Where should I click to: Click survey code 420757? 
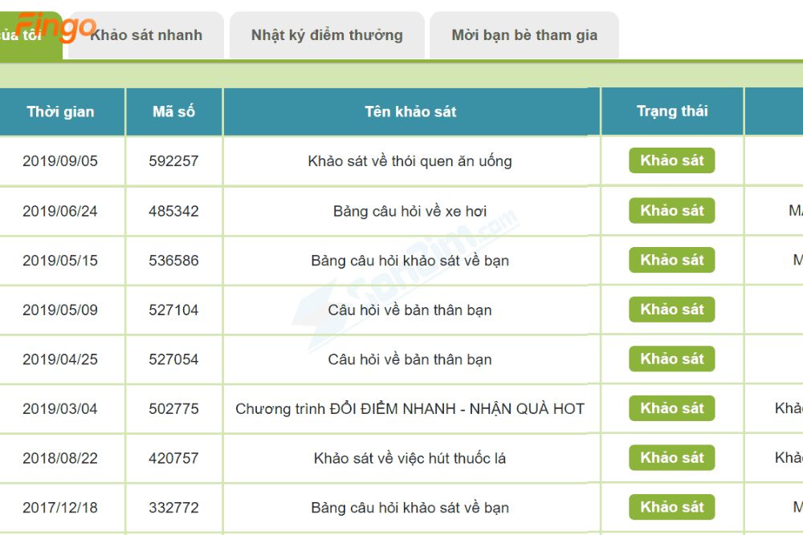tap(173, 458)
